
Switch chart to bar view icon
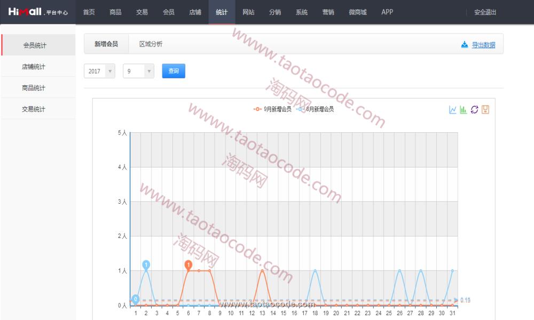click(x=464, y=110)
